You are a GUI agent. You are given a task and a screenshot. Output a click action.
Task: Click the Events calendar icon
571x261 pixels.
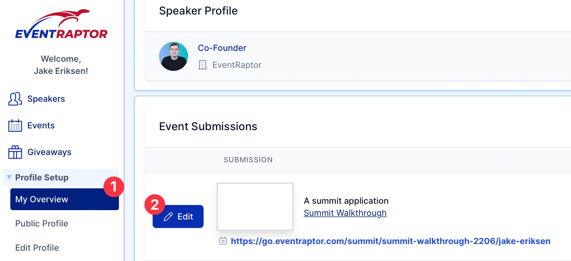click(15, 126)
